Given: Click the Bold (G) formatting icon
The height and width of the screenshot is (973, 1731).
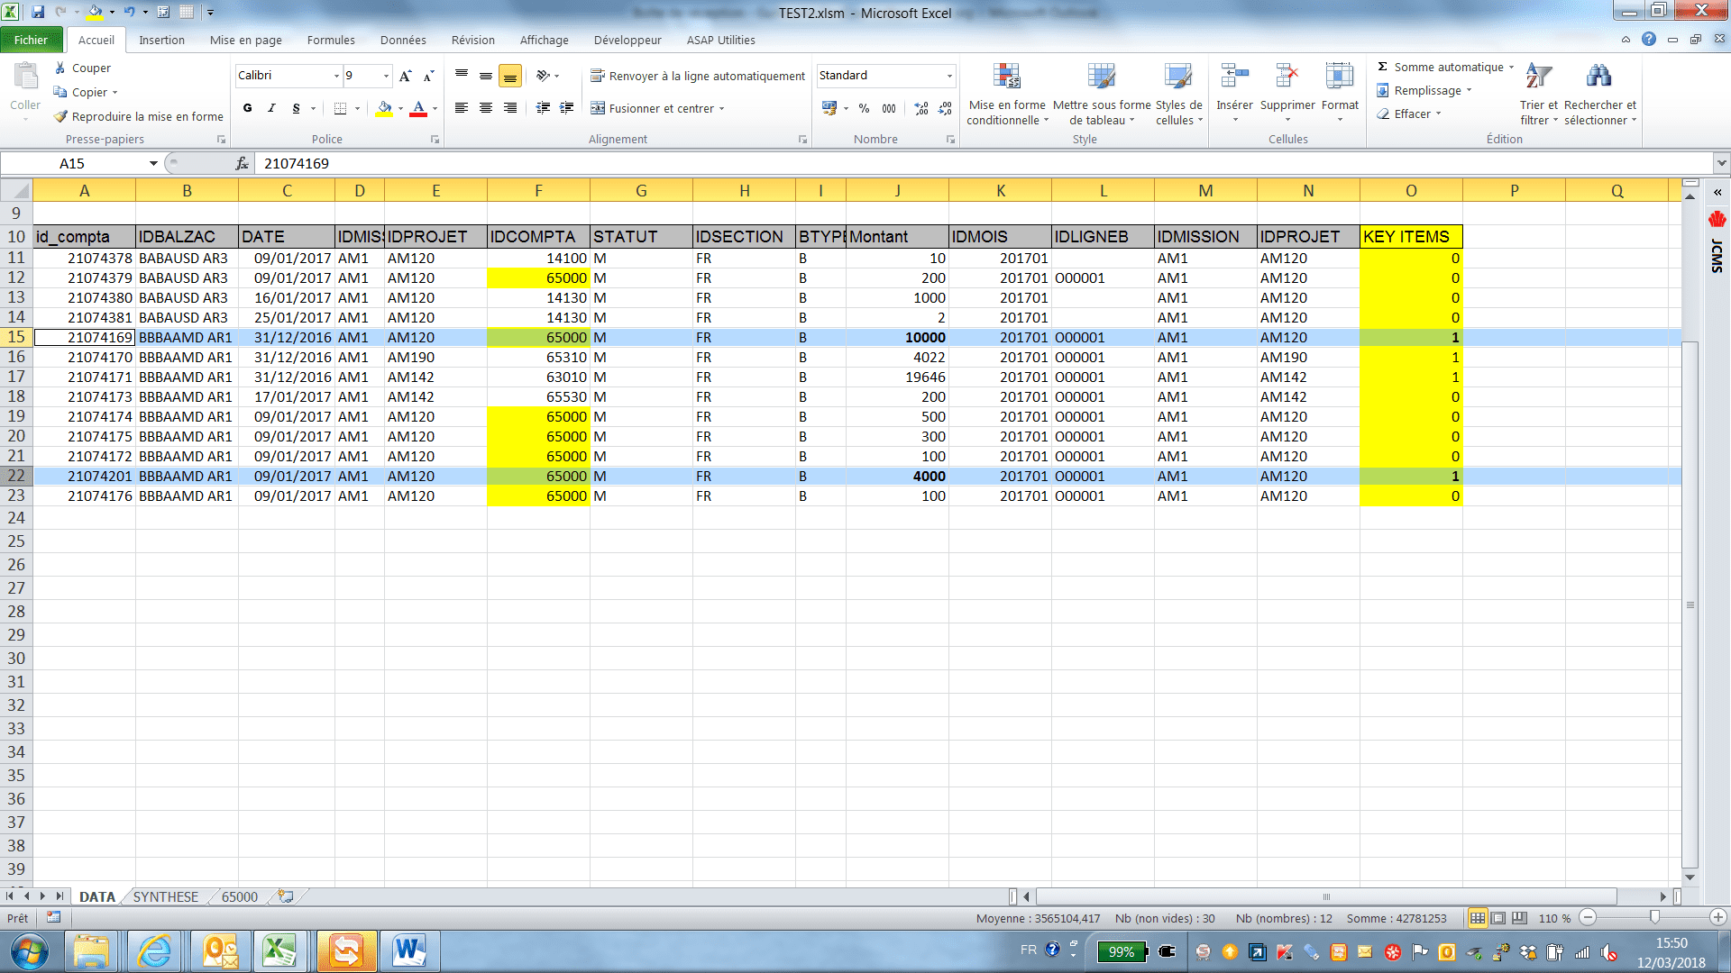Looking at the screenshot, I should [x=247, y=108].
